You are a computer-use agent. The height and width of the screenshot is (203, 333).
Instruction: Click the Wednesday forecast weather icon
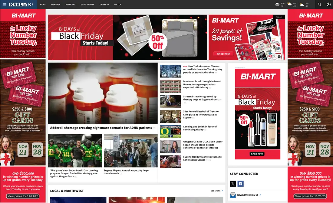(289, 4)
